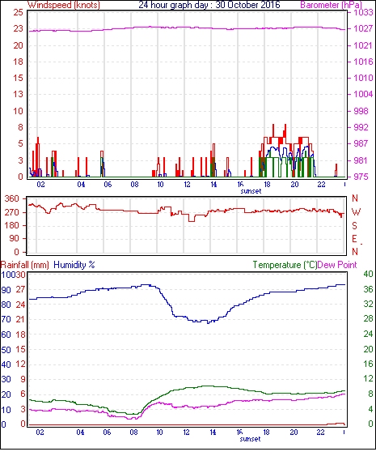
Task: Click the 08 hour tick on bottom graph
Action: point(133,433)
